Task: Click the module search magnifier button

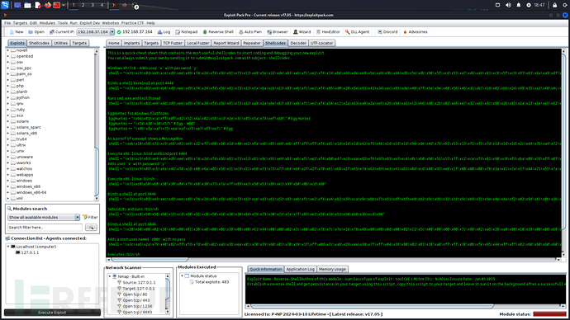Action: pyautogui.click(x=91, y=228)
